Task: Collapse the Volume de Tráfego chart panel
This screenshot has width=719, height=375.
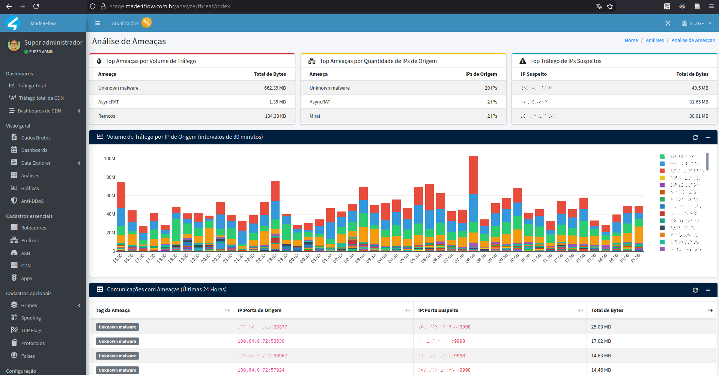Action: tap(708, 138)
